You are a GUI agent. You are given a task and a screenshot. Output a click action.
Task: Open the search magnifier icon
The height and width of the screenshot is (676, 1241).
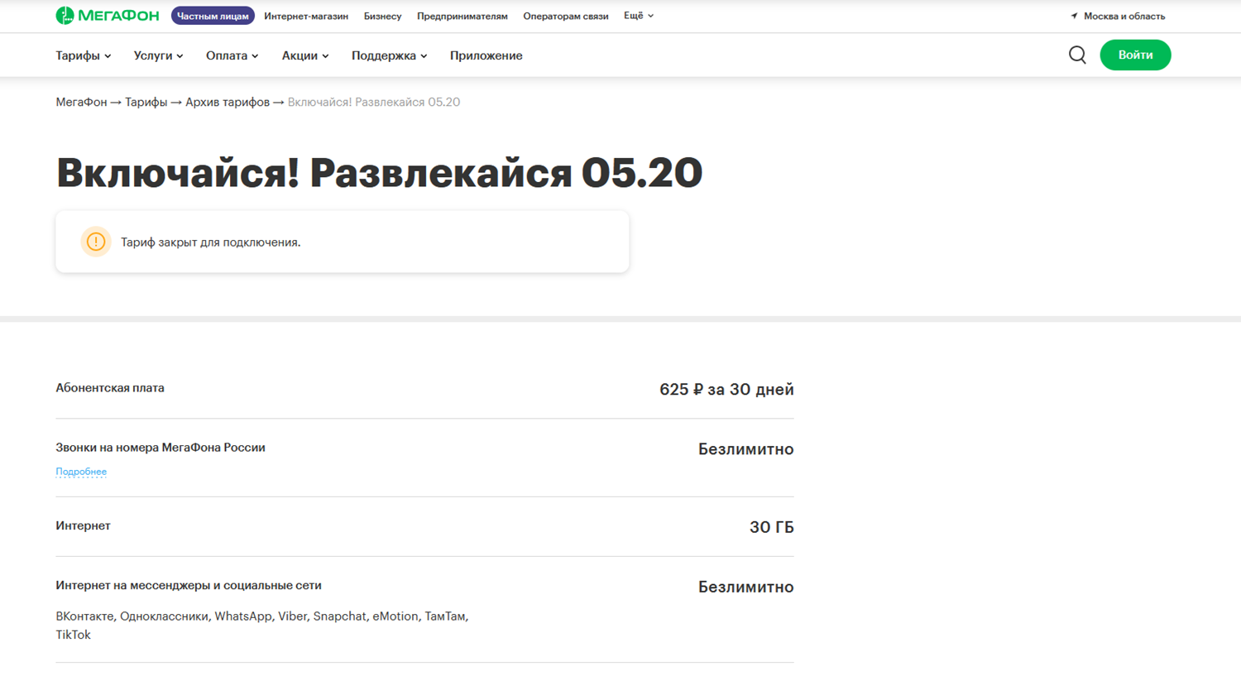(x=1077, y=55)
